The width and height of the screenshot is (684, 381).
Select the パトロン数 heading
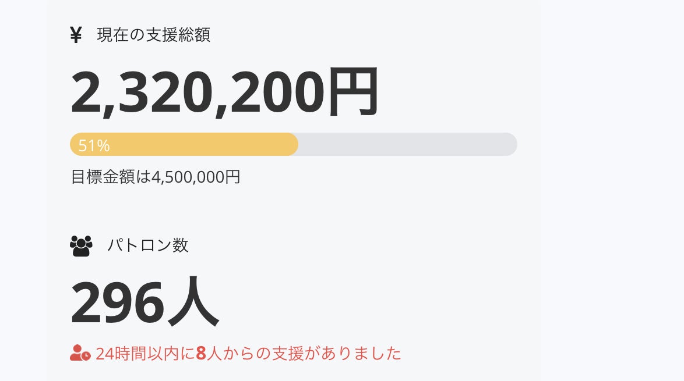147,245
